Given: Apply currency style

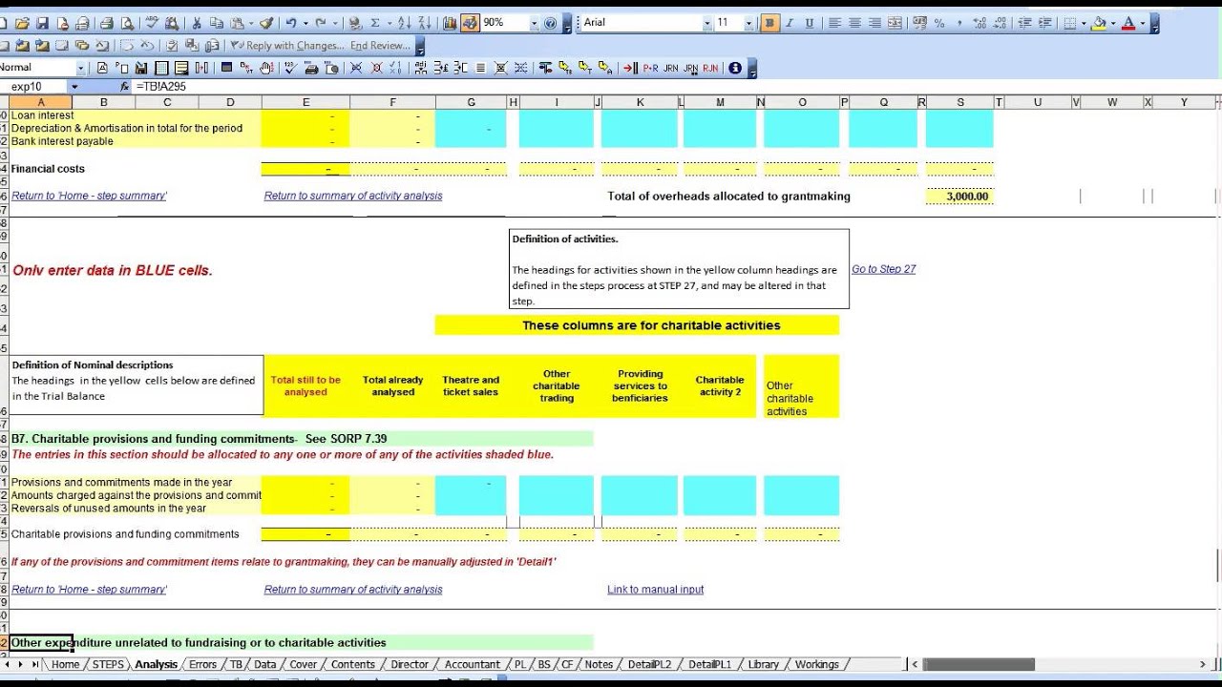Looking at the screenshot, I should click(x=919, y=23).
